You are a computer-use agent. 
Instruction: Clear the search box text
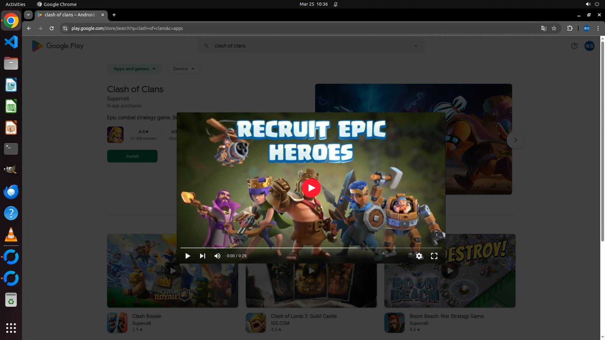[x=416, y=46]
